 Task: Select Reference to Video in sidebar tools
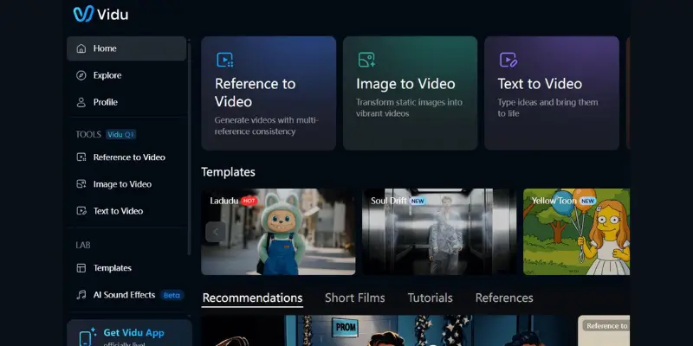126,157
